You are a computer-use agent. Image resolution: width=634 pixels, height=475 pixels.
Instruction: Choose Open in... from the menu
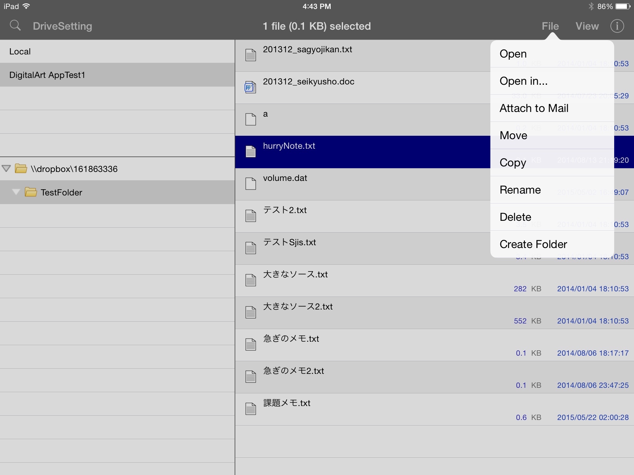coord(552,81)
